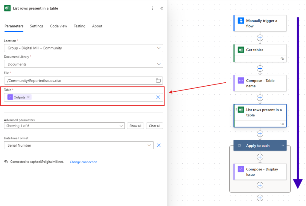The width and height of the screenshot is (306, 206).
Task: Clear the Serial Number DateTime Format value
Action: pyautogui.click(x=159, y=145)
